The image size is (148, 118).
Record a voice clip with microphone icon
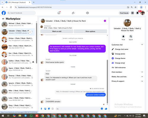click(41, 109)
